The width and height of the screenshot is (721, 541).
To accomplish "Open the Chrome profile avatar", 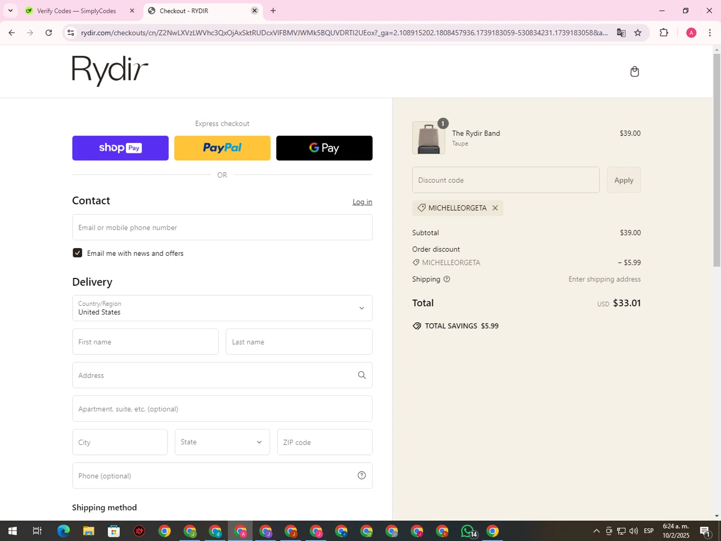I will (x=691, y=33).
